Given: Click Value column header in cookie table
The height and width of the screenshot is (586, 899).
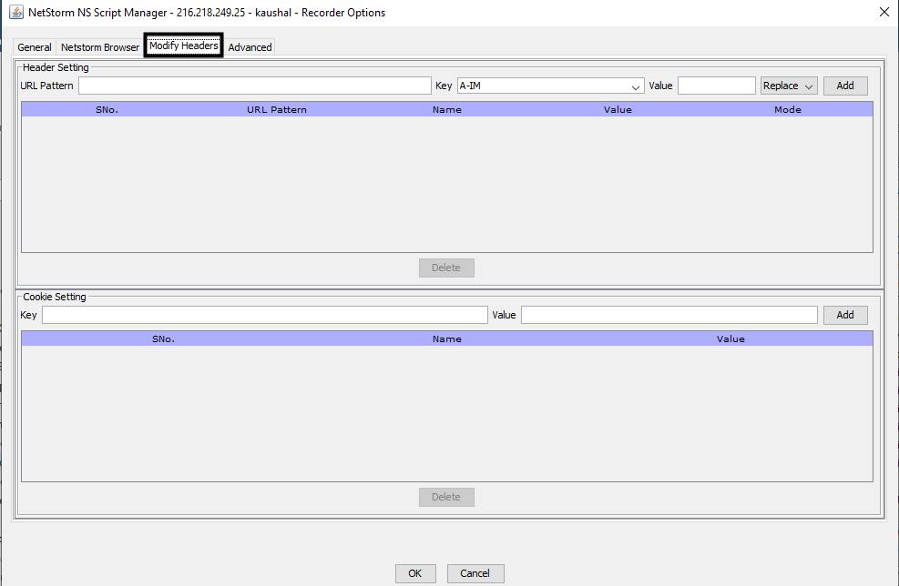Looking at the screenshot, I should point(730,338).
